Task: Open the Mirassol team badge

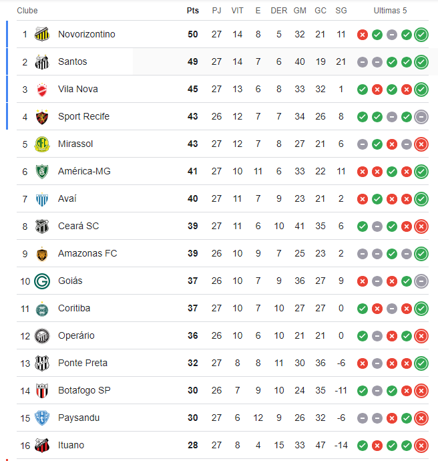Action: [42, 144]
